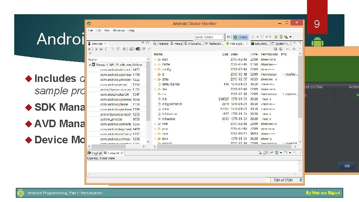Expand the data folder
359x202 pixels.
click(x=156, y=79)
